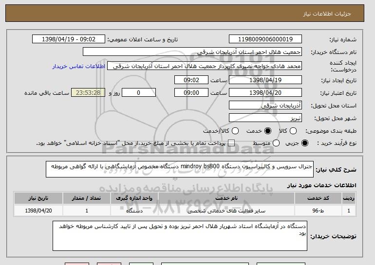Viewport: 375px width, 265px height.
Task: Click the validity date field 1398/04/20
Action: [265, 93]
